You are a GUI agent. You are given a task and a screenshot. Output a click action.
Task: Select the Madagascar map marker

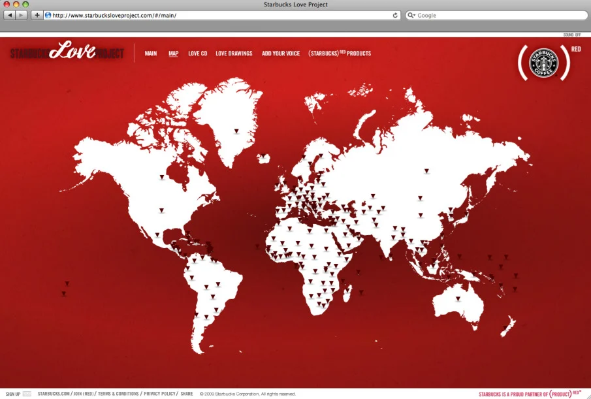(347, 289)
